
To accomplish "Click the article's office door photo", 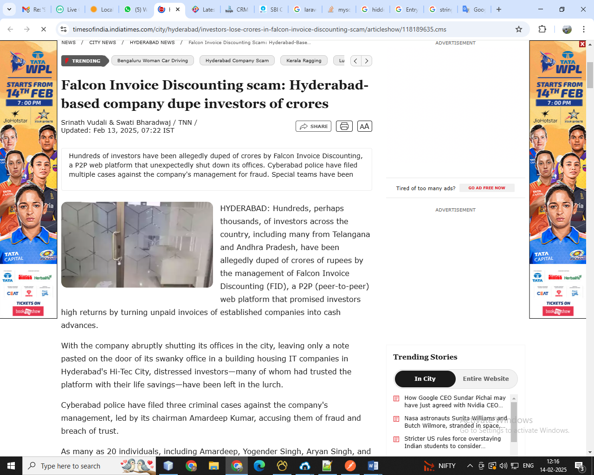I will pos(137,244).
